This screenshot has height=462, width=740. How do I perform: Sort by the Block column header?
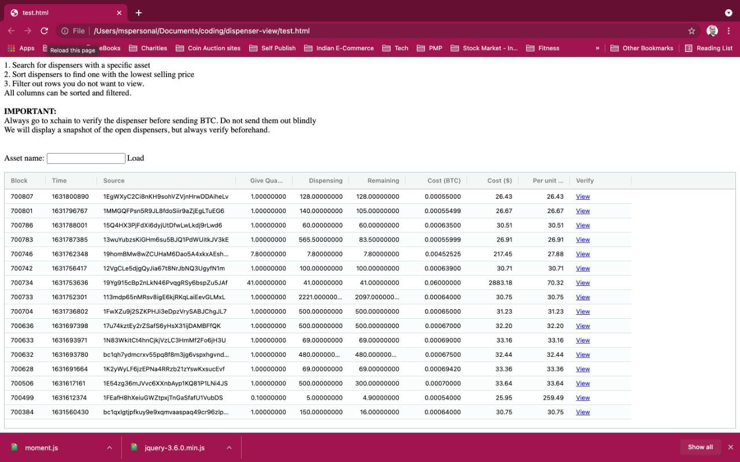point(19,181)
